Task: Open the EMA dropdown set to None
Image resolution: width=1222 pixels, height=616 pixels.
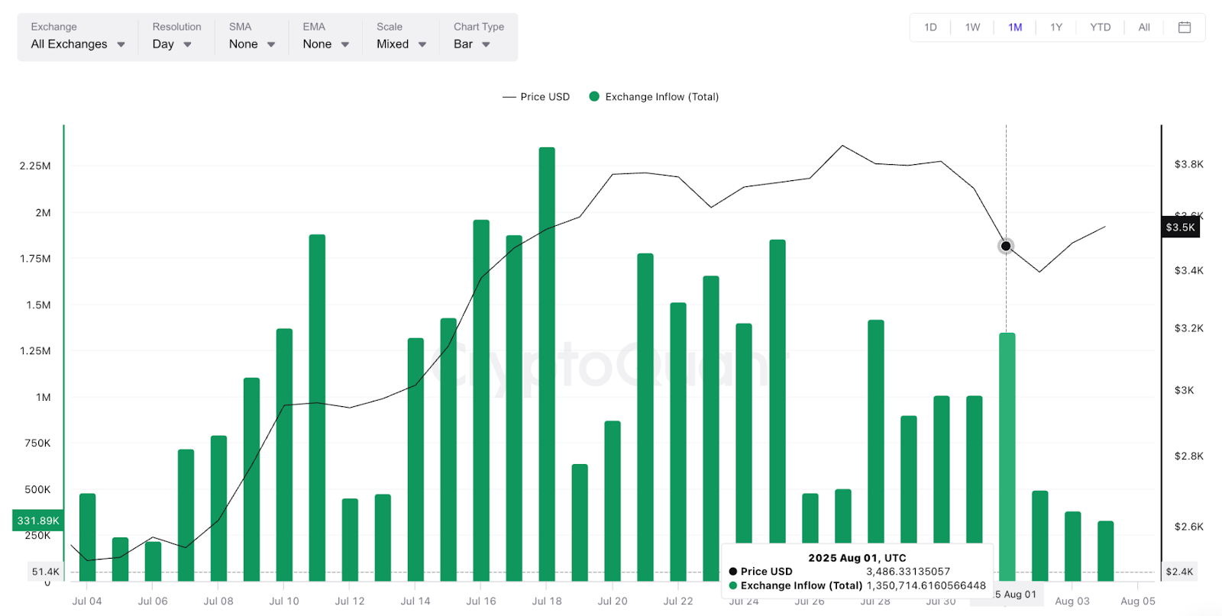Action: [x=325, y=44]
